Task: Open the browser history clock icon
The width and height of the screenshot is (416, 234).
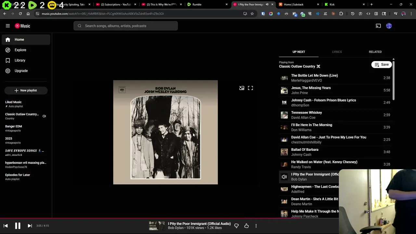Action: click(353, 14)
